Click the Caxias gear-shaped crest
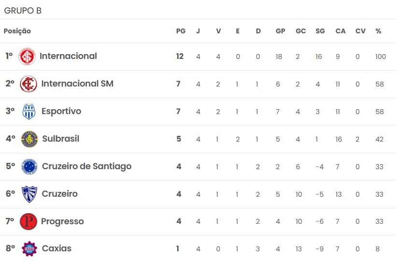 coord(29,248)
